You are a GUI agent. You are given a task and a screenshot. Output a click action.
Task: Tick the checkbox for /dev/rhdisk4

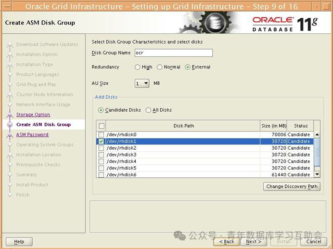(102, 161)
